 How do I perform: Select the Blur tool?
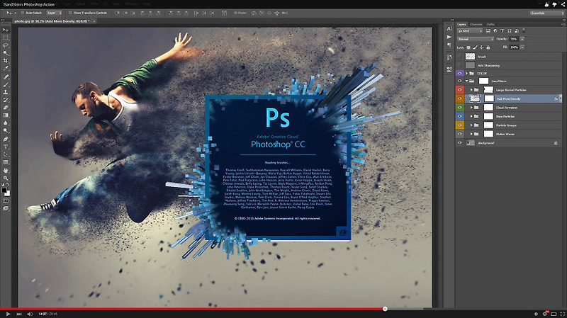click(6, 123)
